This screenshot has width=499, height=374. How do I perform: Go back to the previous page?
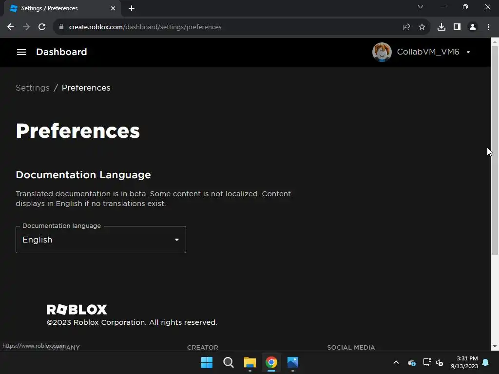(x=11, y=27)
